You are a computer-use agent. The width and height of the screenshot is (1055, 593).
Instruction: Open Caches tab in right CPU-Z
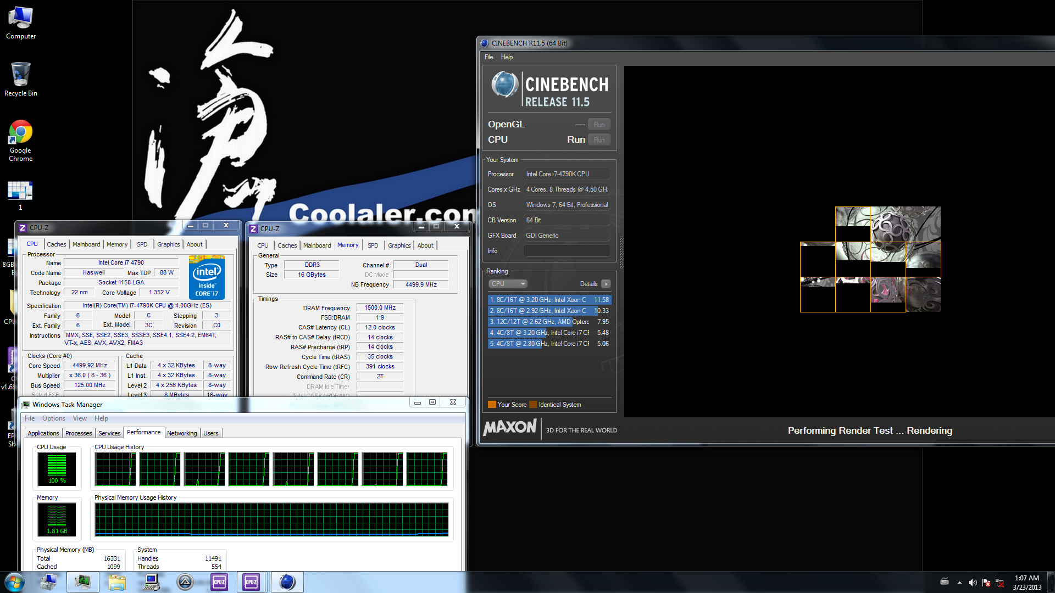coord(287,245)
